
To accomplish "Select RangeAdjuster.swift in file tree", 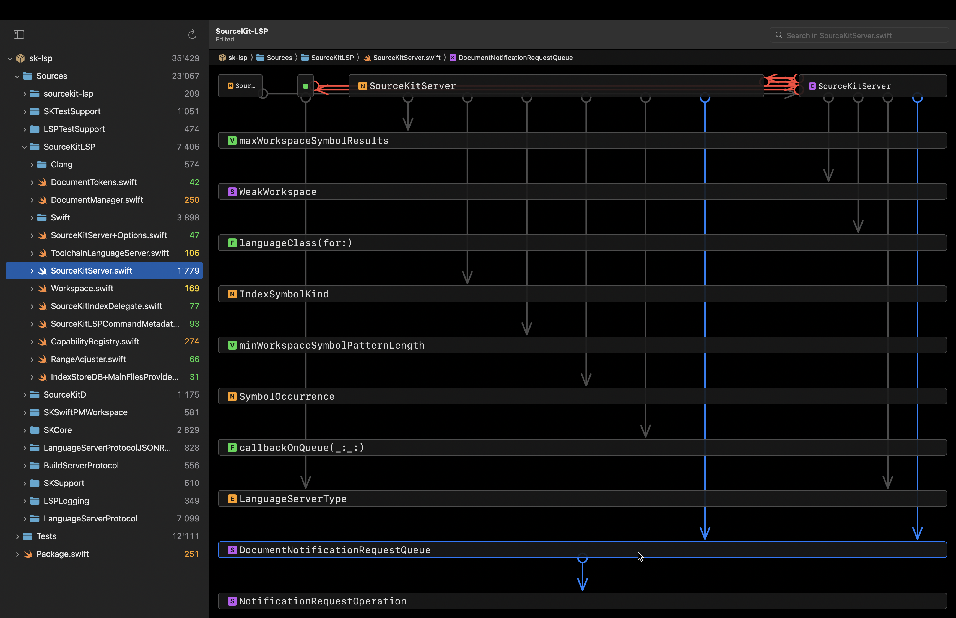I will click(x=104, y=359).
